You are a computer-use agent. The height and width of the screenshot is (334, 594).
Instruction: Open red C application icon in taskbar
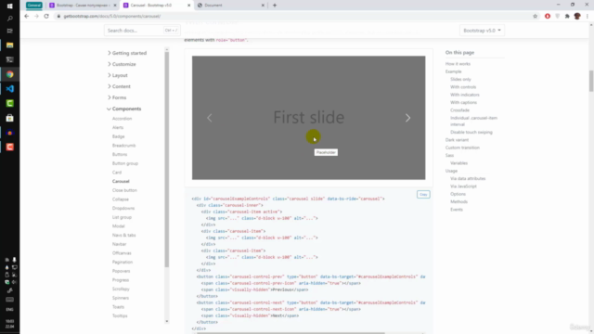10,147
